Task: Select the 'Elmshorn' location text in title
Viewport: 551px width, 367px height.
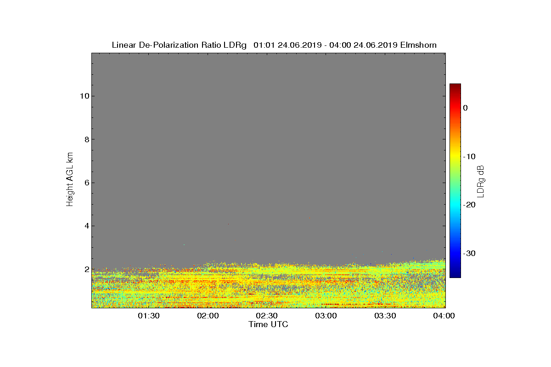Action: 418,45
